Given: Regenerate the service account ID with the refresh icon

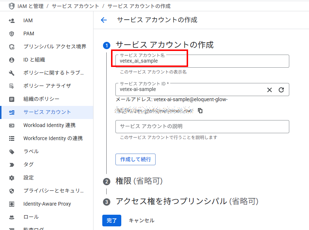Looking at the screenshot, I should pyautogui.click(x=281, y=90).
